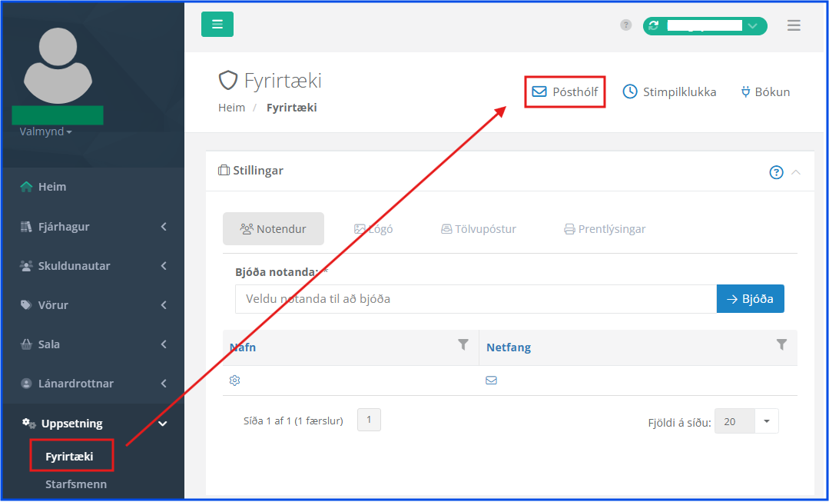Click the Veldu notanda til að bjóða field
The width and height of the screenshot is (829, 502).
tap(475, 299)
